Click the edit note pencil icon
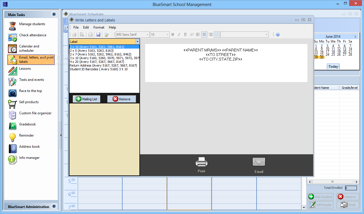The height and width of the screenshot is (214, 364). pyautogui.click(x=107, y=35)
